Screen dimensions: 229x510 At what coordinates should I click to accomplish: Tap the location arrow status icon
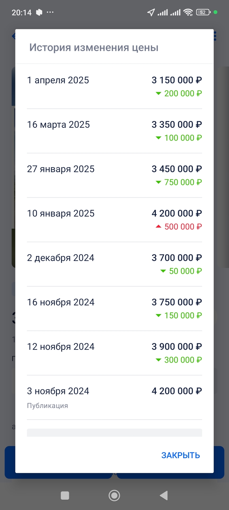point(151,12)
